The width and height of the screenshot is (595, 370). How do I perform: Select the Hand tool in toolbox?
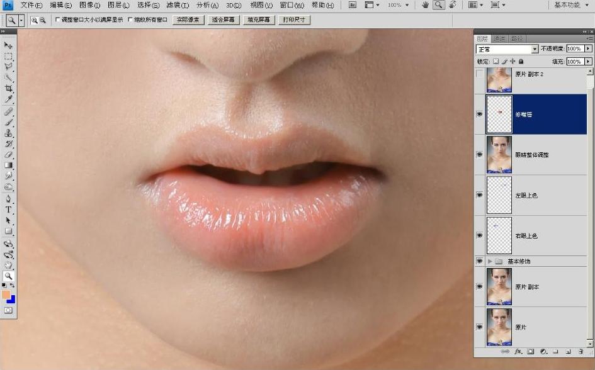point(8,266)
